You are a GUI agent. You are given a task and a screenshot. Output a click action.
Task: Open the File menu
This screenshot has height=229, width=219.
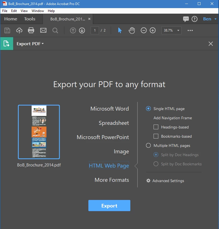tap(5, 11)
